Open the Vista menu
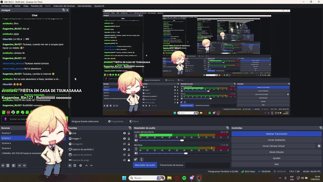This screenshot has width=323, height=182. coord(26,6)
